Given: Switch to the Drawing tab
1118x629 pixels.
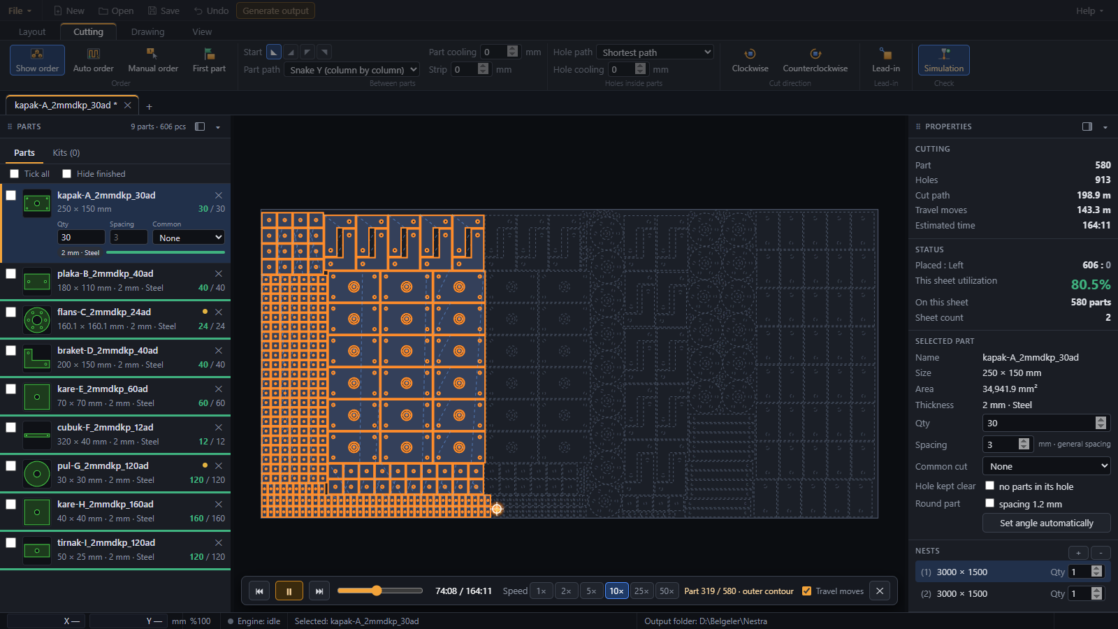Looking at the screenshot, I should tap(147, 32).
